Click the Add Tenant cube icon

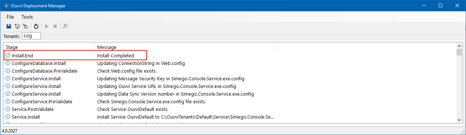pos(17,26)
